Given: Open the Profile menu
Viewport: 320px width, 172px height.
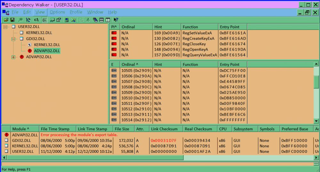Looking at the screenshot, I should (76, 12).
